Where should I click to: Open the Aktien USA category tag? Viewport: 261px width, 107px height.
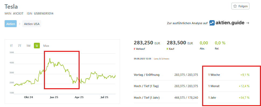coord(32,24)
